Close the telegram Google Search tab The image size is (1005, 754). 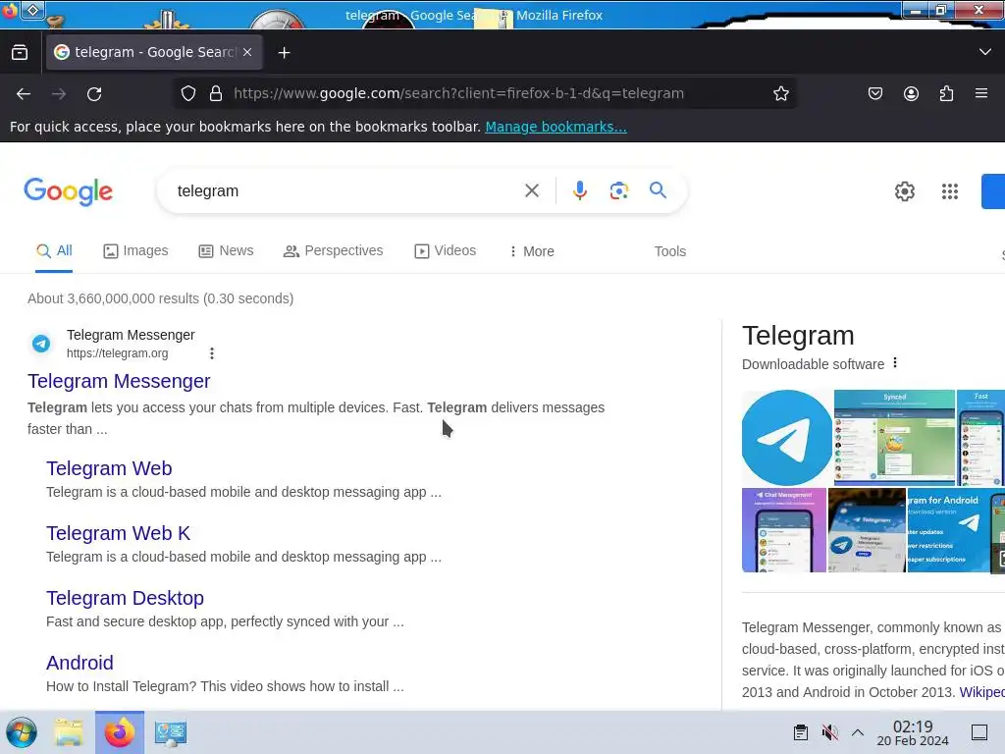pyautogui.click(x=247, y=53)
